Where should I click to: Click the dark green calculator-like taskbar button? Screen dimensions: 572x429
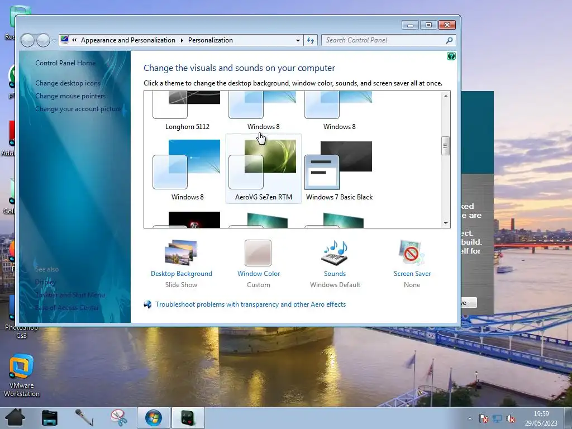point(188,418)
